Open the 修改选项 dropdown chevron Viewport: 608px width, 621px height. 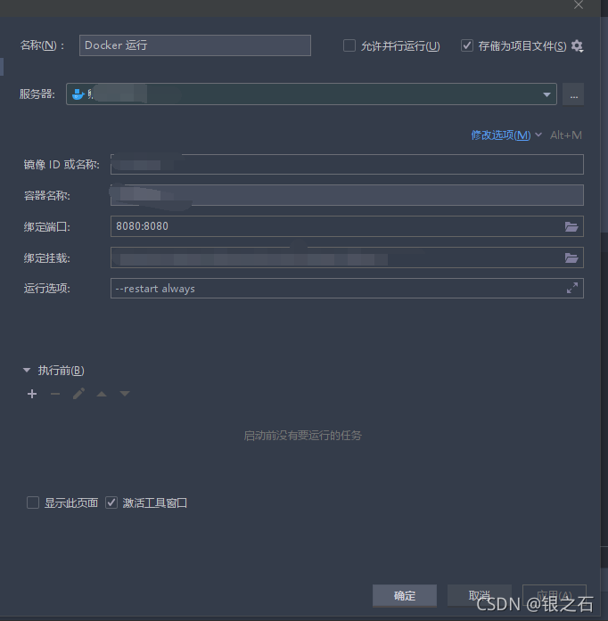click(538, 135)
